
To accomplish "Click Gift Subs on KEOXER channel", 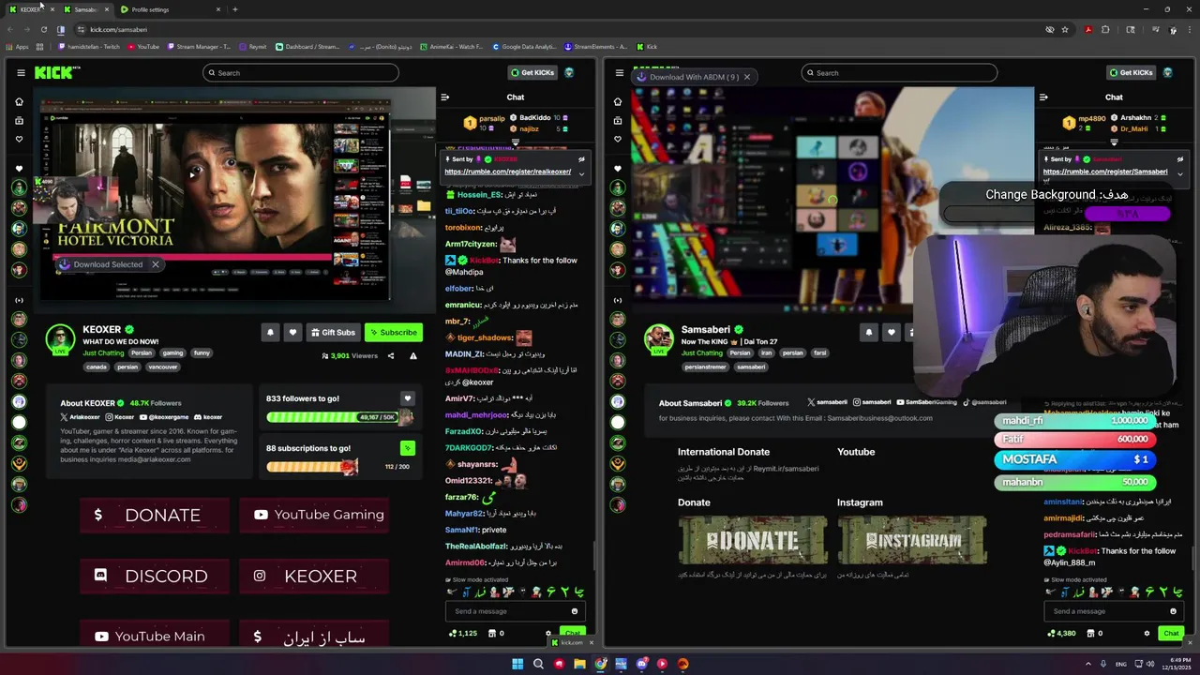I will [333, 332].
